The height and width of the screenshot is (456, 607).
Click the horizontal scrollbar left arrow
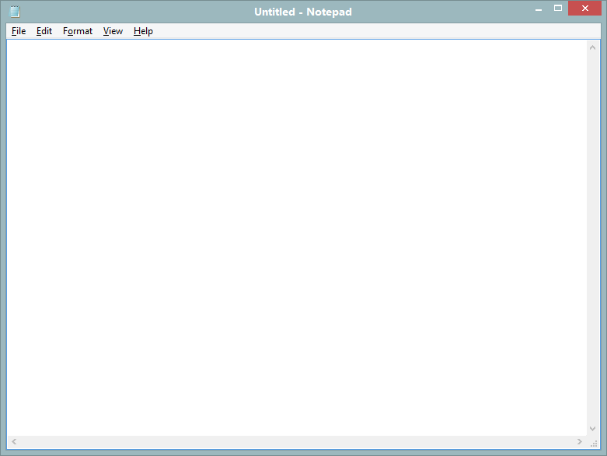click(14, 442)
